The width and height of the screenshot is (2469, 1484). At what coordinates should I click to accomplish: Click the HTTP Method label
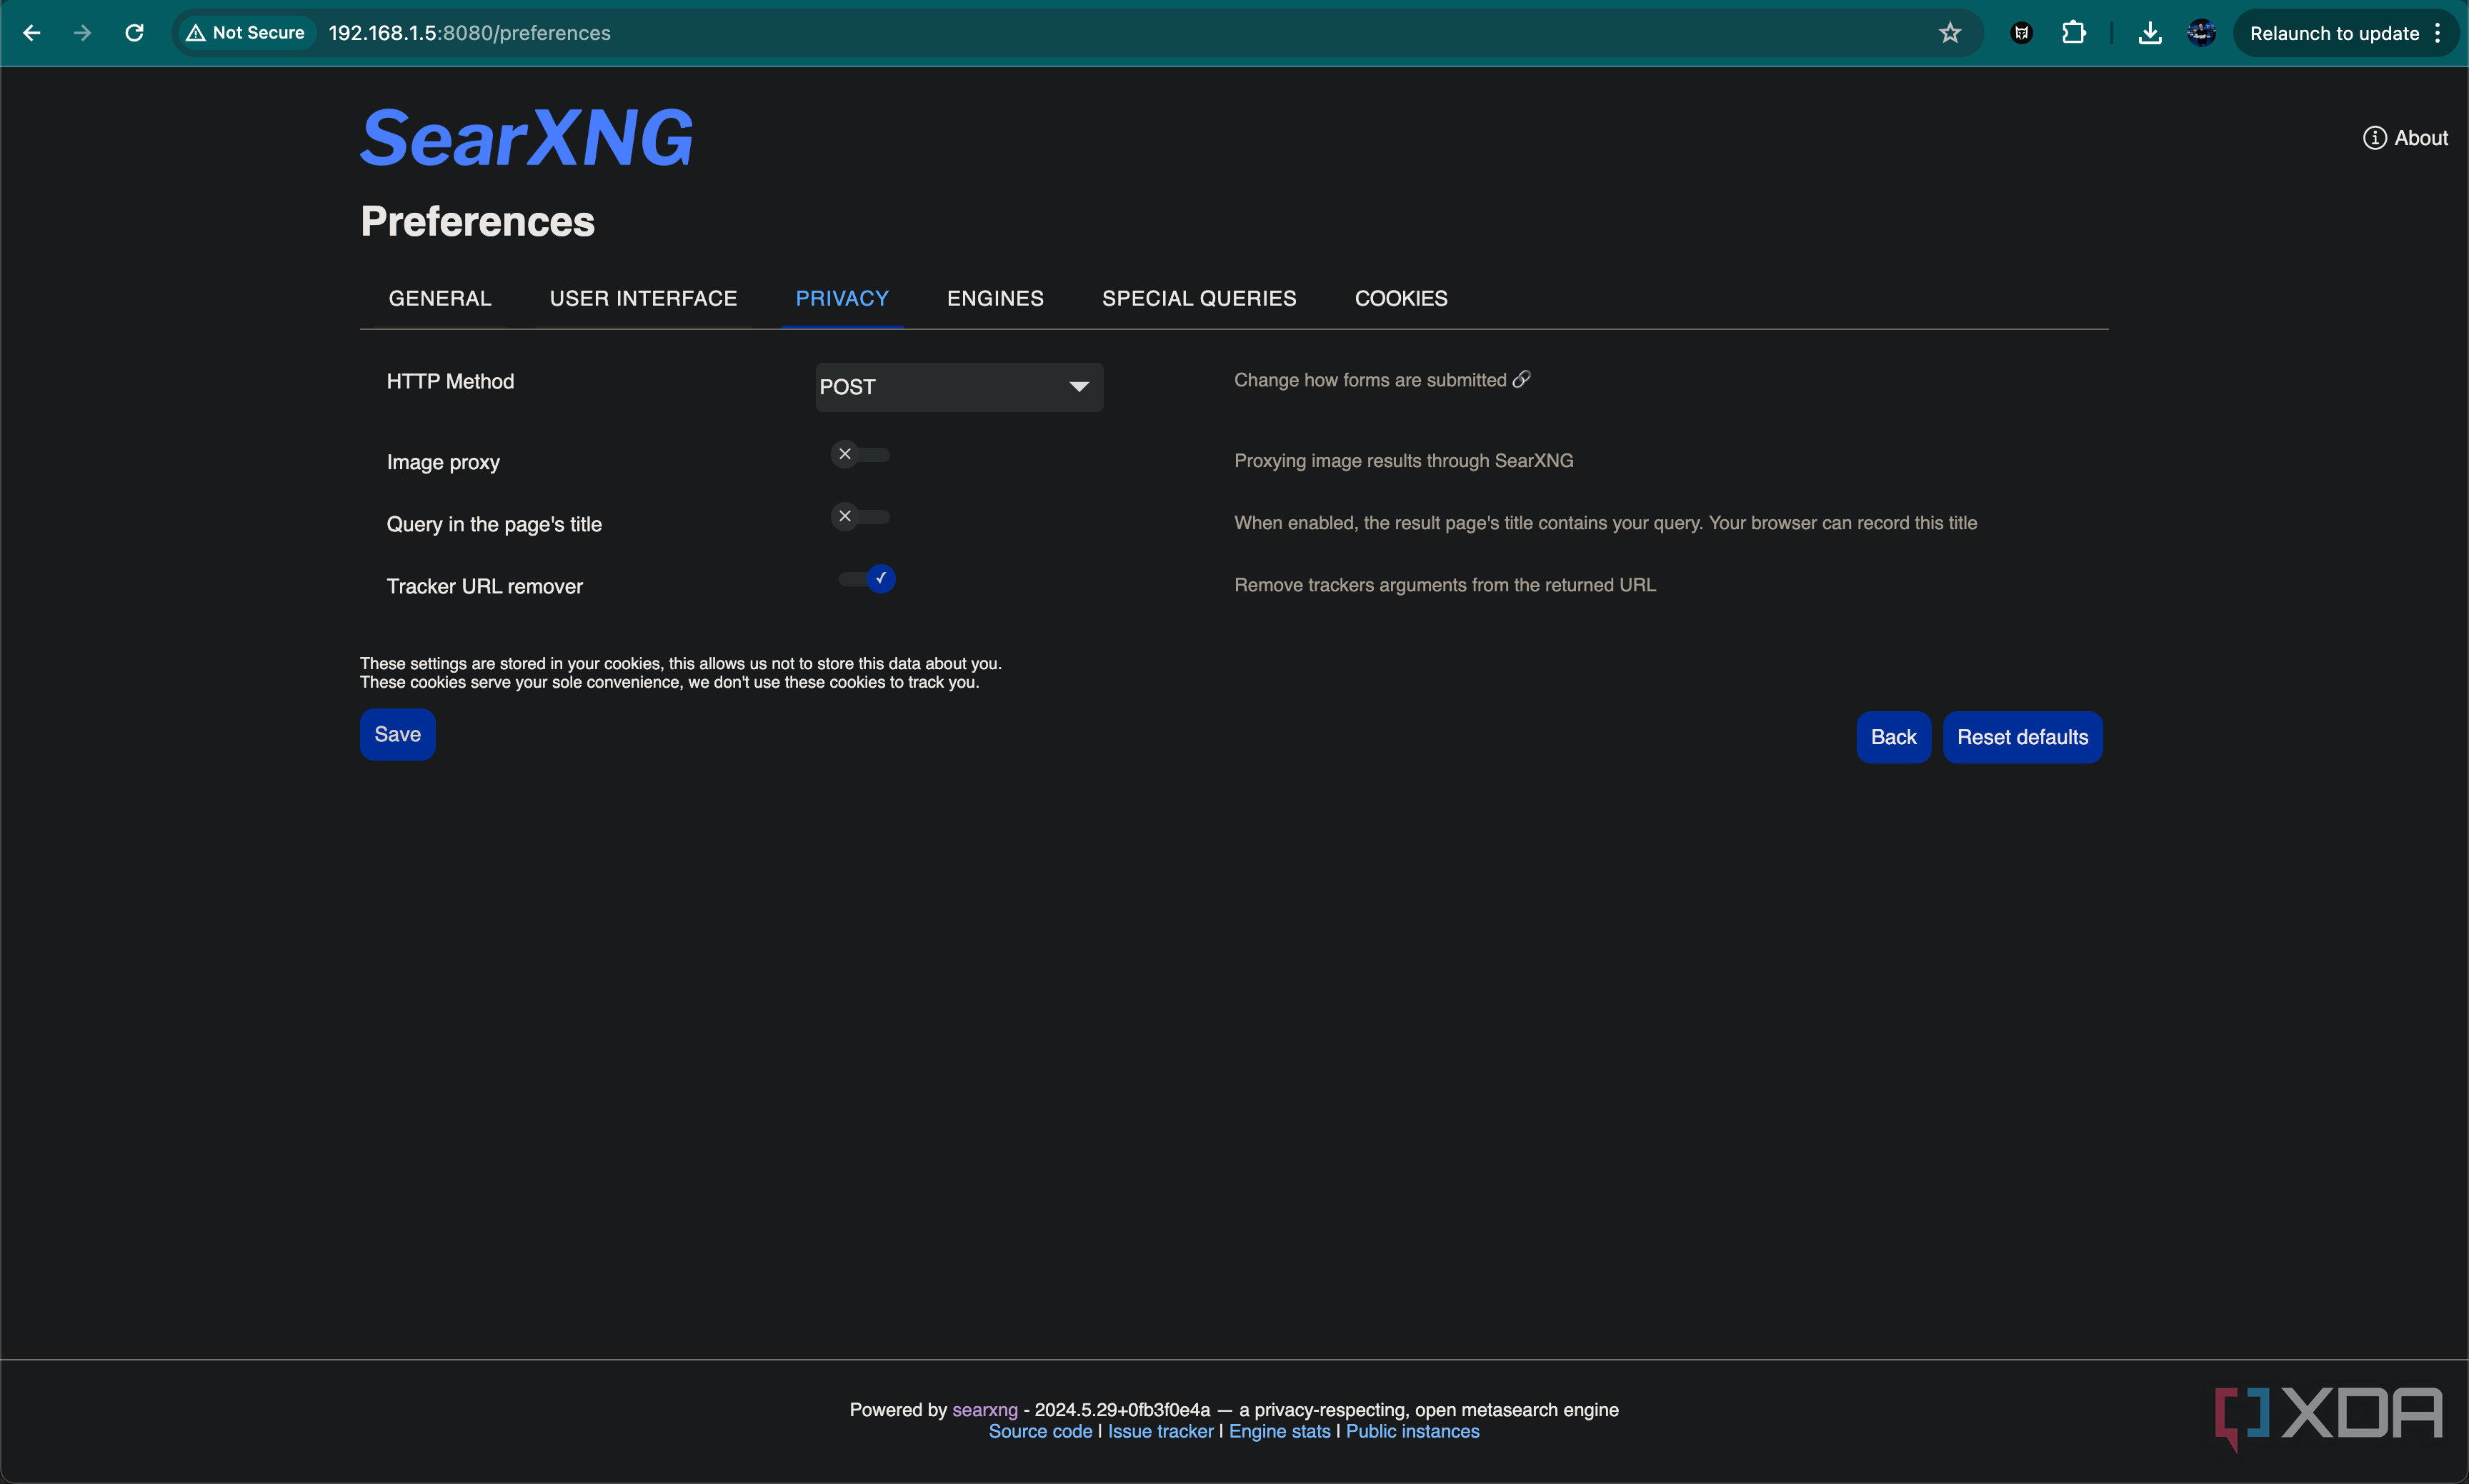pyautogui.click(x=450, y=381)
